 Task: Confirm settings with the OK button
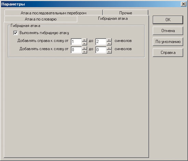(x=168, y=20)
